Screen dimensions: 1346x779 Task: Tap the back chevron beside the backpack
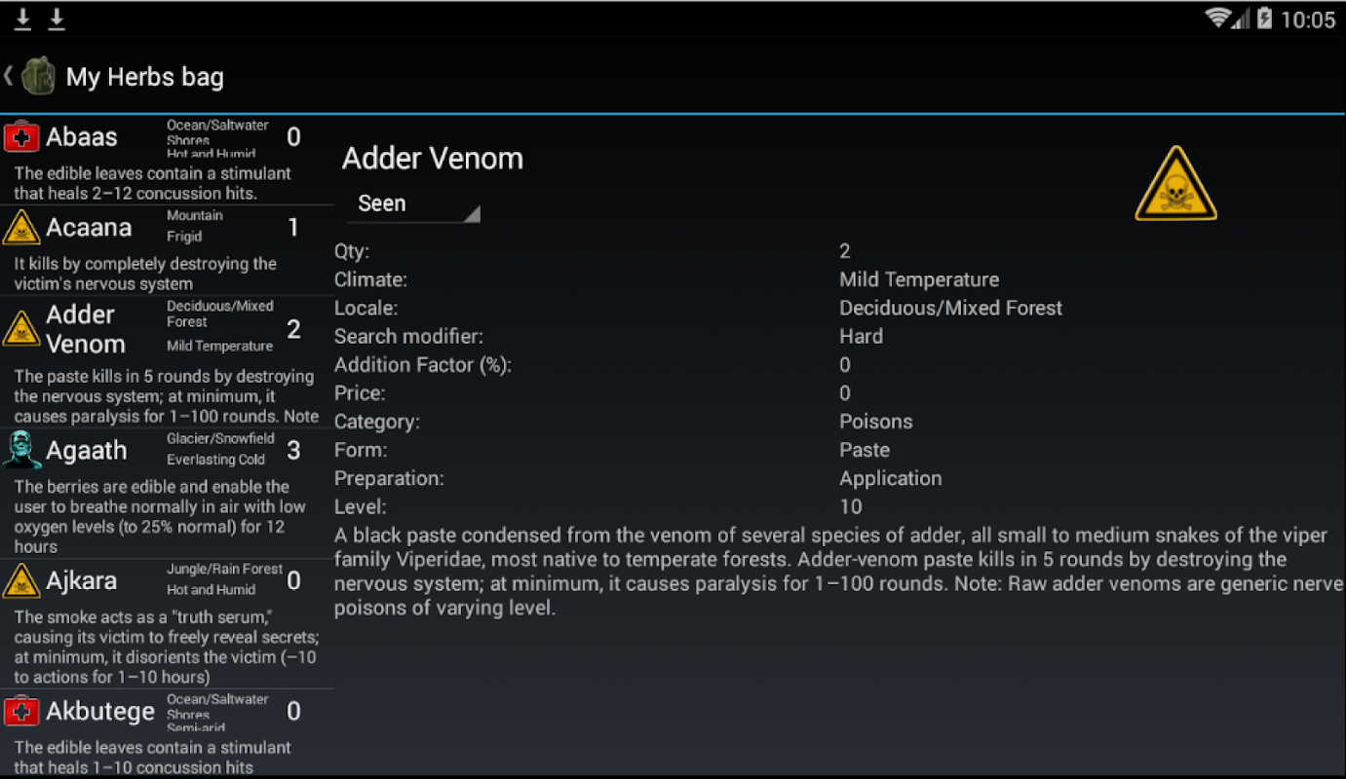pyautogui.click(x=9, y=75)
